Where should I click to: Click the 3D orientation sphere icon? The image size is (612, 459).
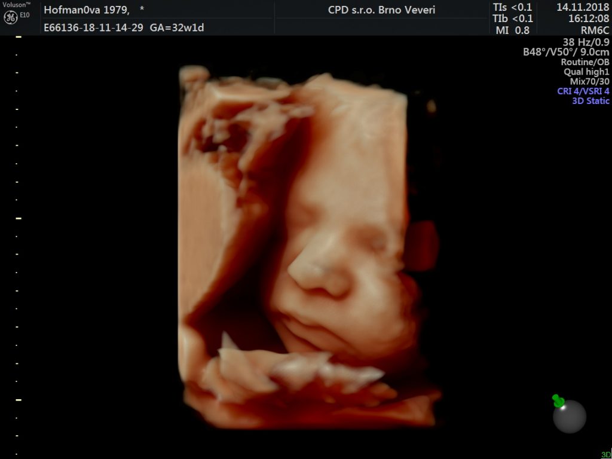pos(570,416)
